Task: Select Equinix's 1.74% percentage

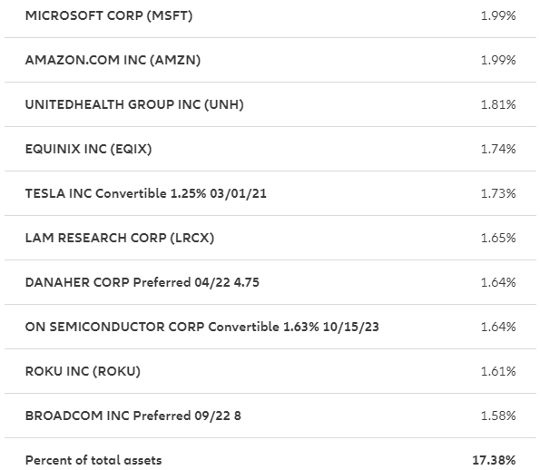Action: (x=498, y=149)
